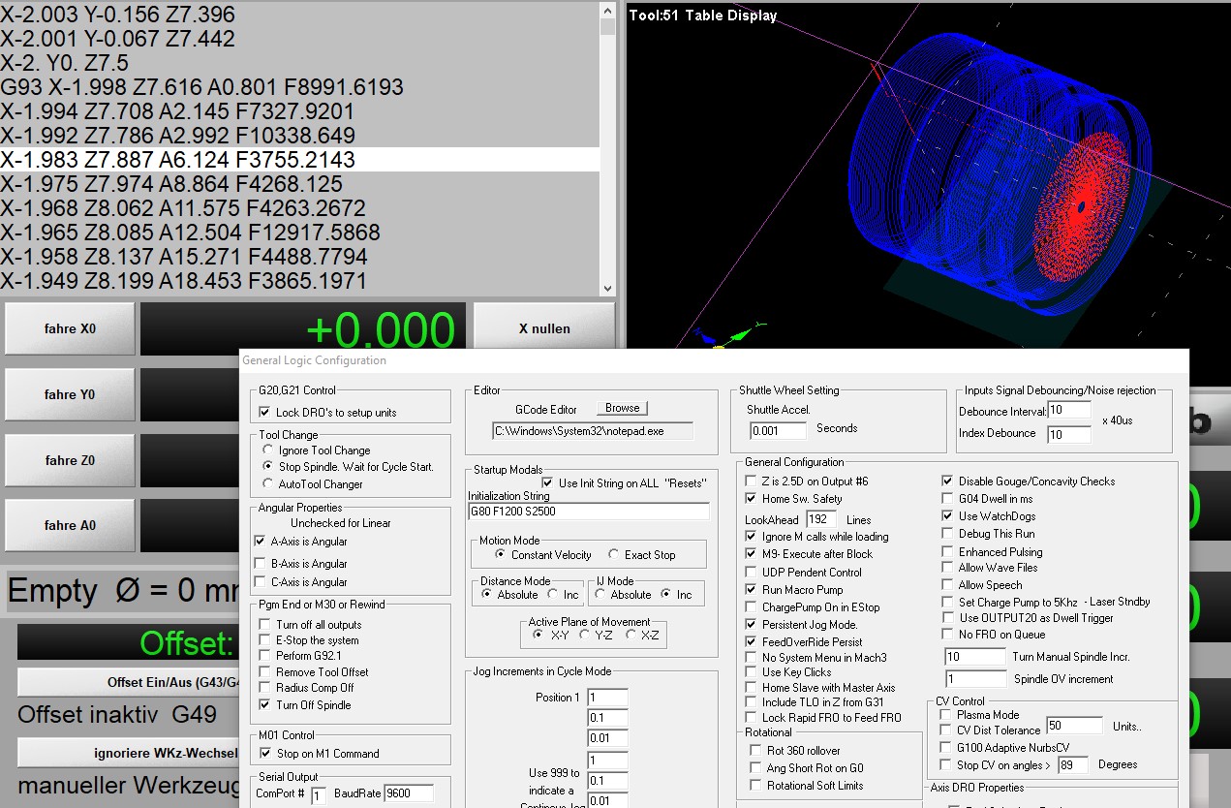Viewport: 1231px width, 808px height.
Task: Select 'X-Z' active plane of movement
Action: point(631,636)
